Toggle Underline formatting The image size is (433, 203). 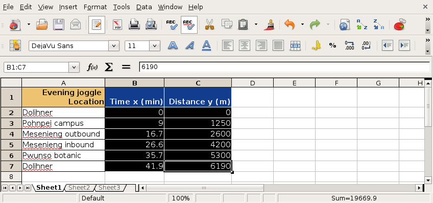[x=207, y=46]
